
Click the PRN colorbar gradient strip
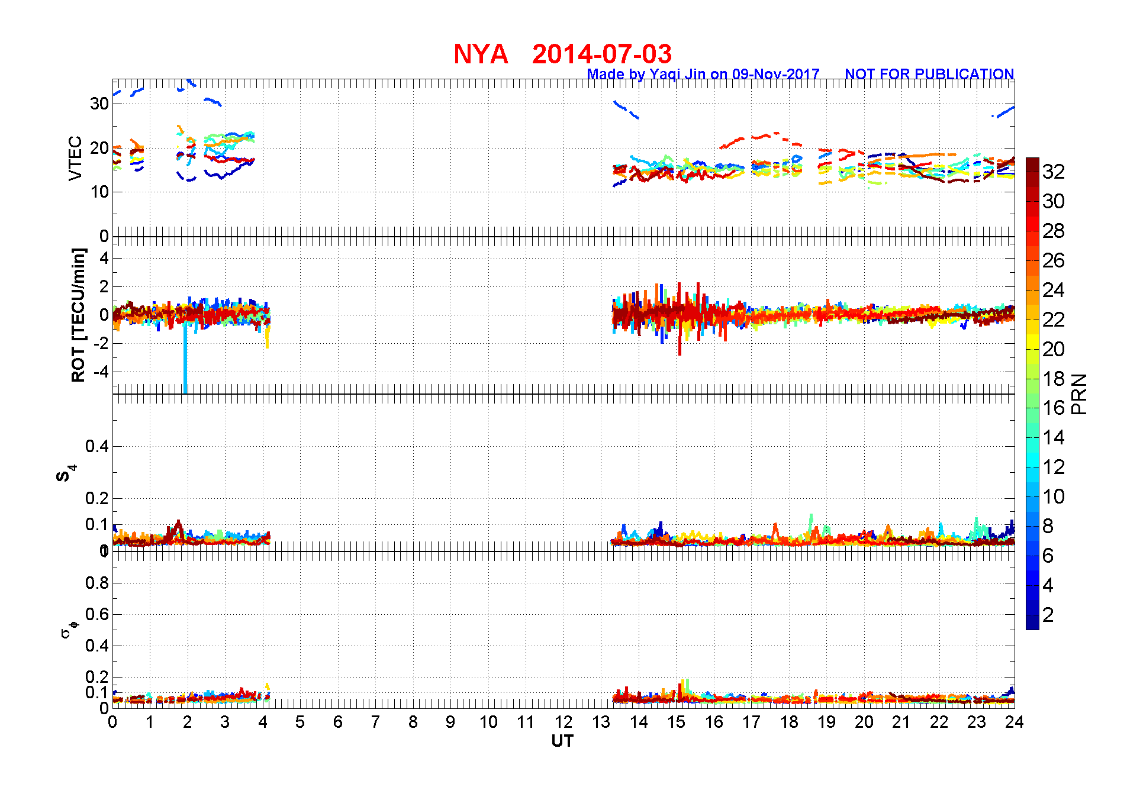pos(1032,393)
